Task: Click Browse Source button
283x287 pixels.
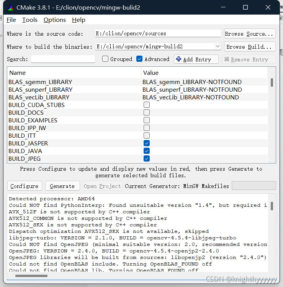Action: point(250,33)
